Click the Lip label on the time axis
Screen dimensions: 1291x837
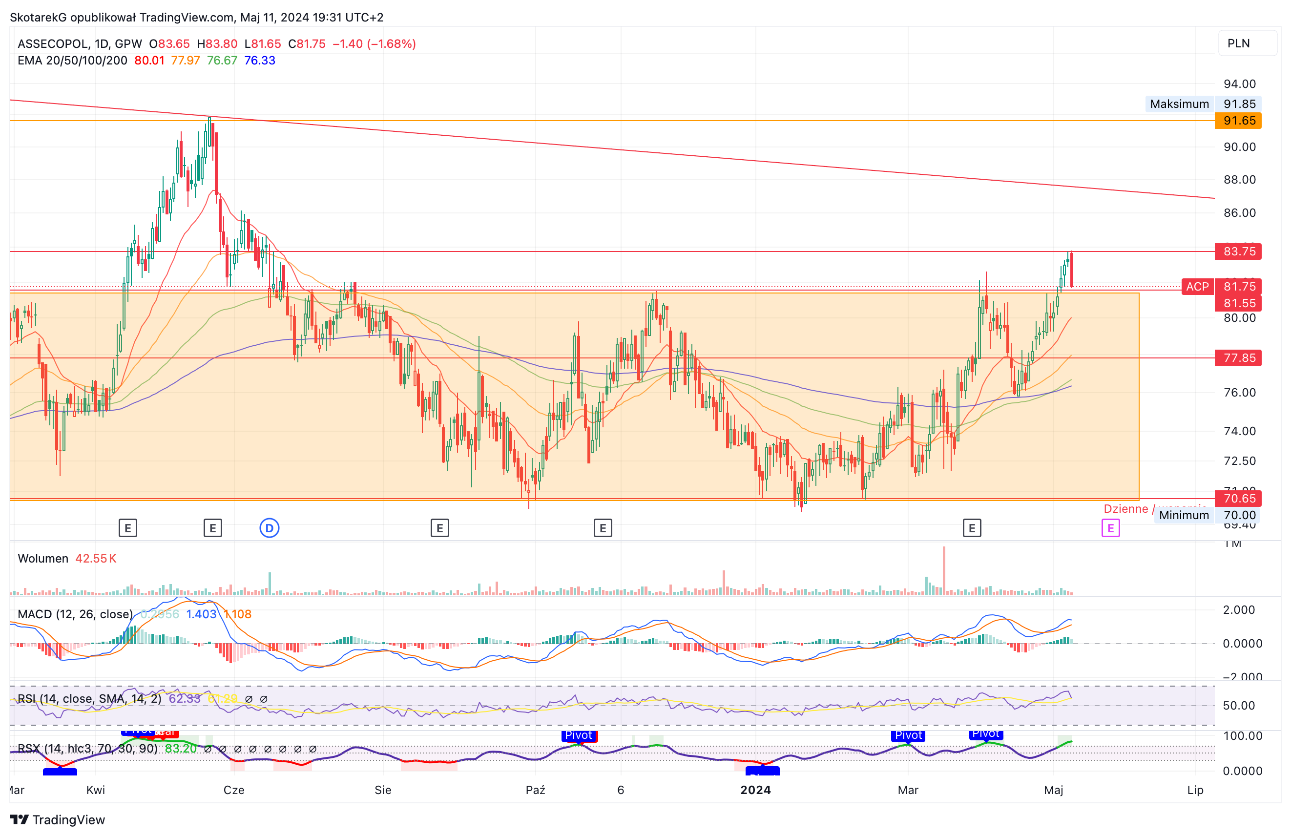point(1195,790)
